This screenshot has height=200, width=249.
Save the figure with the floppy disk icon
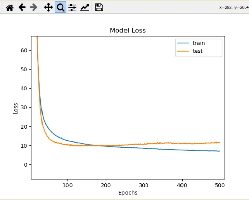[99, 7]
